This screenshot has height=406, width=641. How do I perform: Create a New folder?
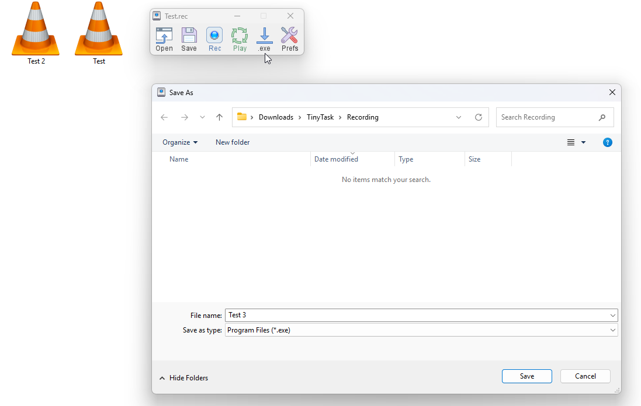[233, 142]
